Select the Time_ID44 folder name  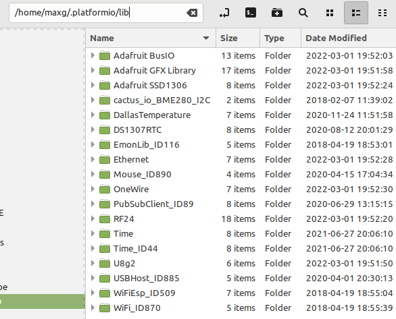pyautogui.click(x=136, y=249)
